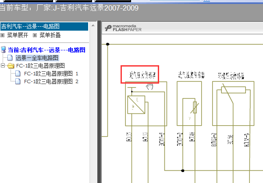Click the tree panel scroll-up arrow

[x=93, y=26]
